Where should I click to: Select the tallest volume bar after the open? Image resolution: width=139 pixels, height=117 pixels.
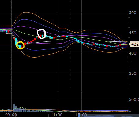(14, 108)
